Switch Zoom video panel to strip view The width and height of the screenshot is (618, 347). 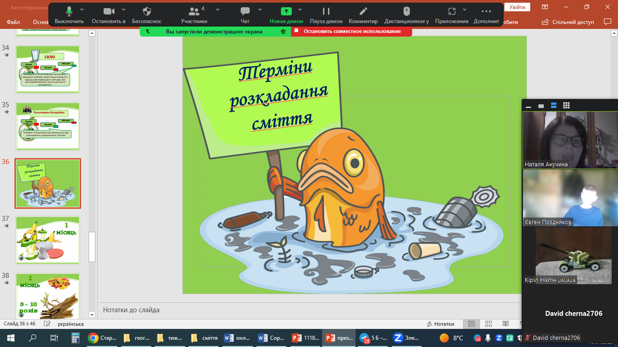(x=554, y=105)
